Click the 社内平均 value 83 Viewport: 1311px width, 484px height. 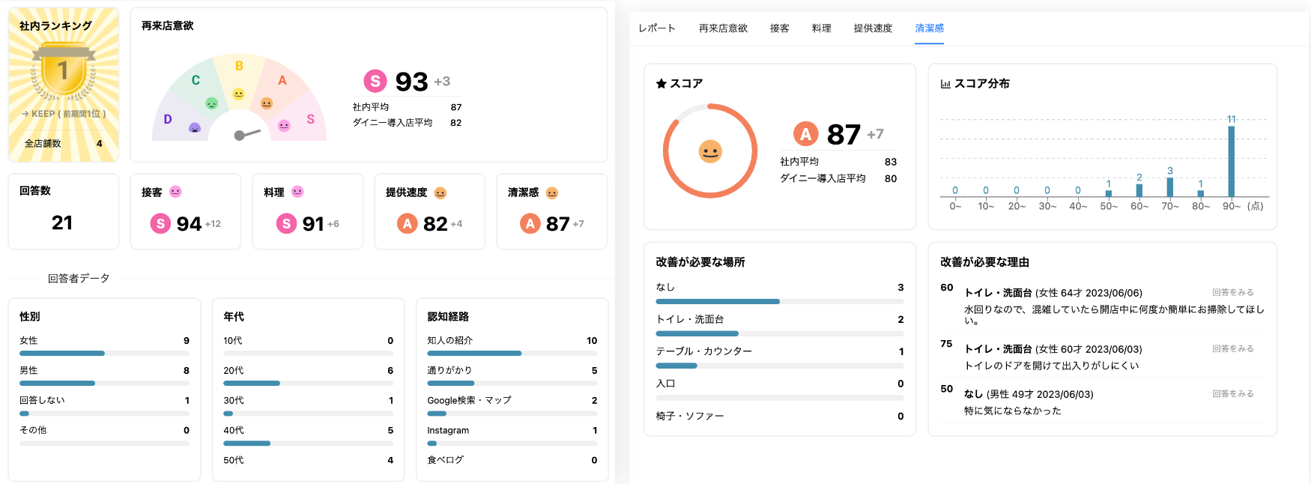point(891,162)
